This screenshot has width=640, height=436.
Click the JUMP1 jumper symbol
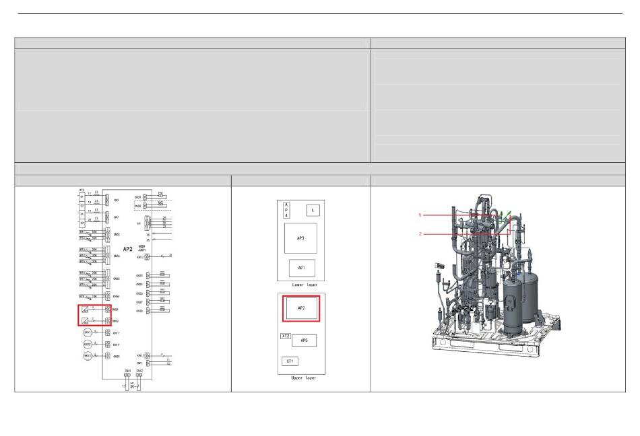[141, 248]
